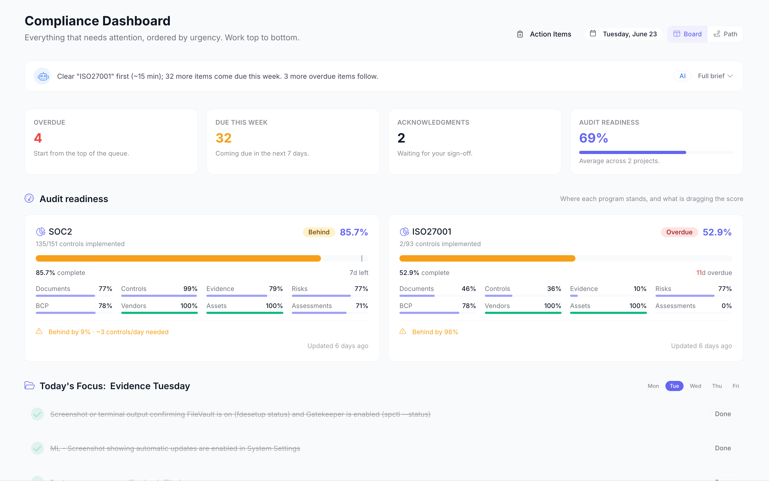This screenshot has height=481, width=769.
Task: Click the ISO27001 orange completion progress bar
Action: click(x=565, y=258)
